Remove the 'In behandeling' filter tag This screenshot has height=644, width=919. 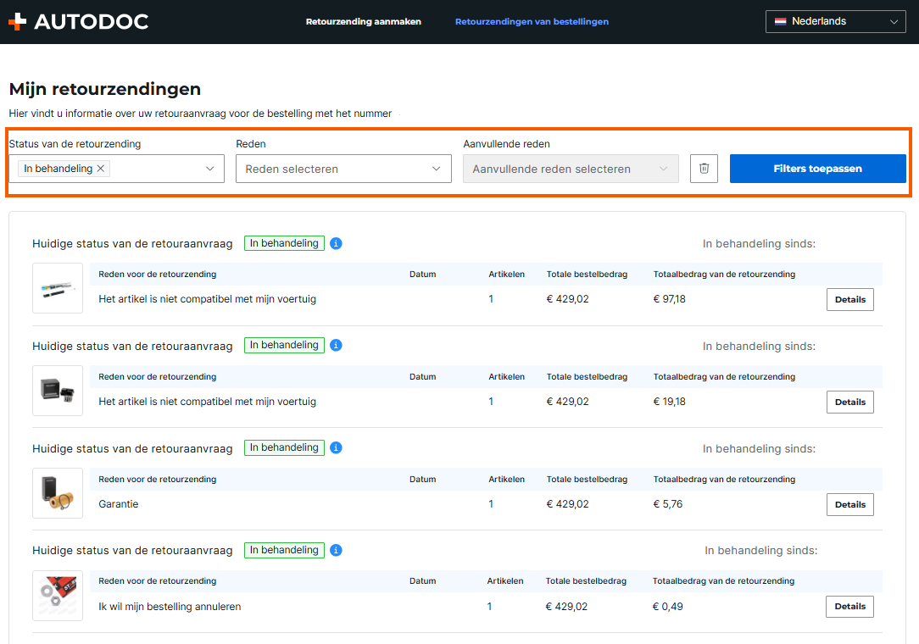coord(101,169)
